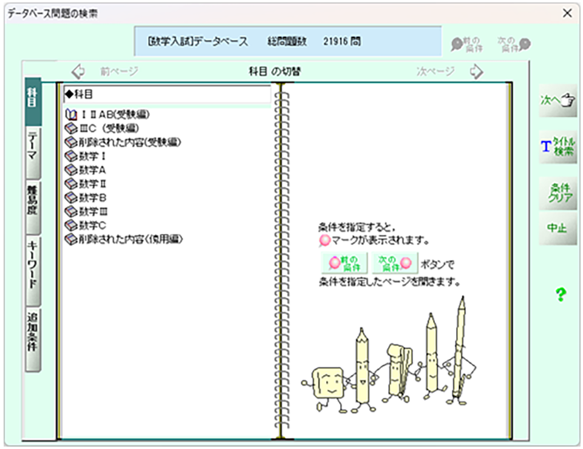
Task: Switch to the 科目 side tab
Action: [33, 101]
